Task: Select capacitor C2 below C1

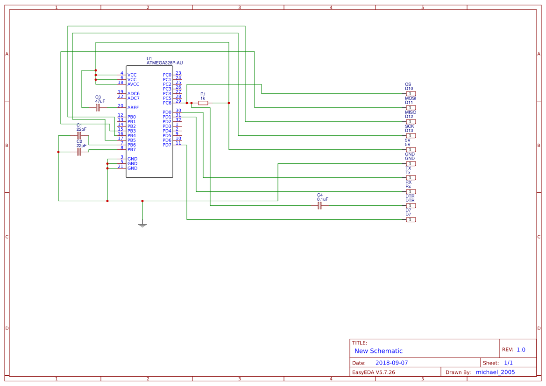Action: [x=78, y=151]
